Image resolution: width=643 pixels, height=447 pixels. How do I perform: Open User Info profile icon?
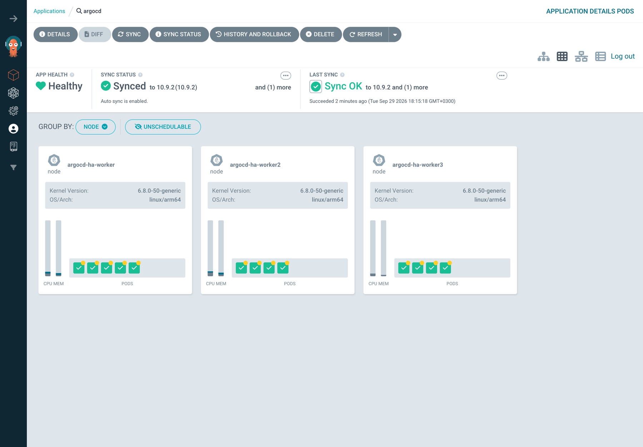(14, 129)
